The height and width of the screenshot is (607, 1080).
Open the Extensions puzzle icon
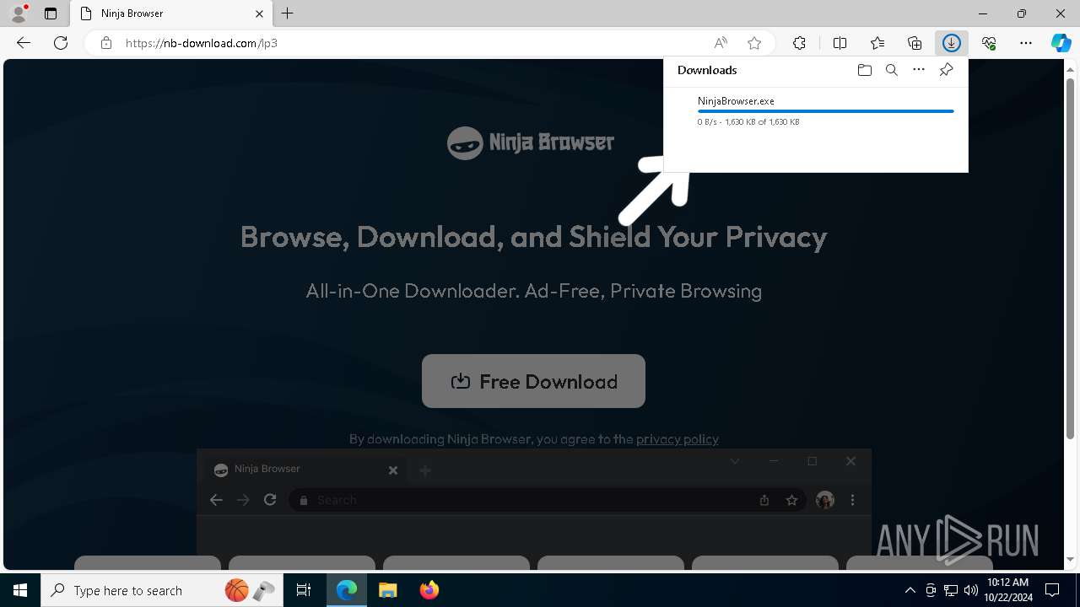799,43
